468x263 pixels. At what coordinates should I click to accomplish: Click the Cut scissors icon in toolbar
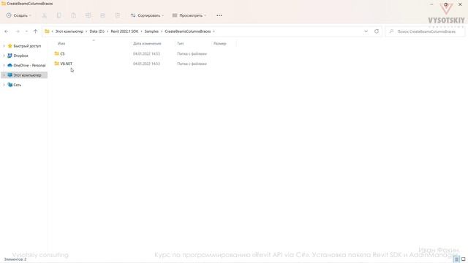point(44,15)
